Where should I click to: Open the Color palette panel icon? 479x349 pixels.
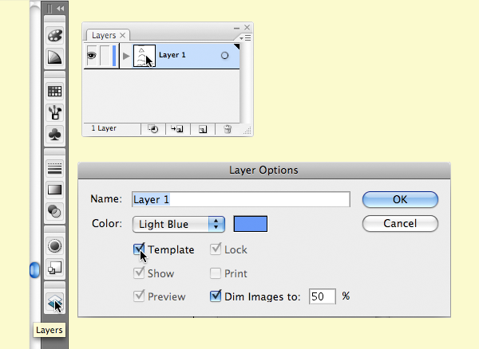coord(55,36)
